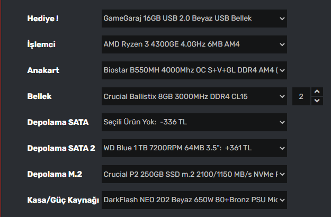
Task: Click the chevron on the Depolama SATA dropdown
Action: pyautogui.click(x=281, y=122)
